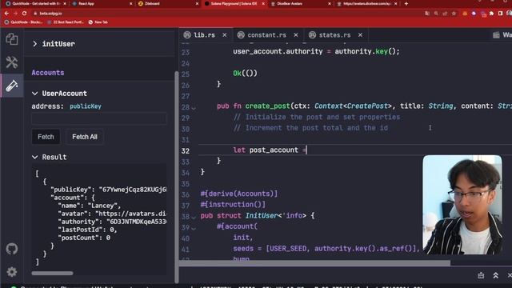The width and height of the screenshot is (512, 288).
Task: Select the Test tube sidebar icon
Action: [12, 86]
